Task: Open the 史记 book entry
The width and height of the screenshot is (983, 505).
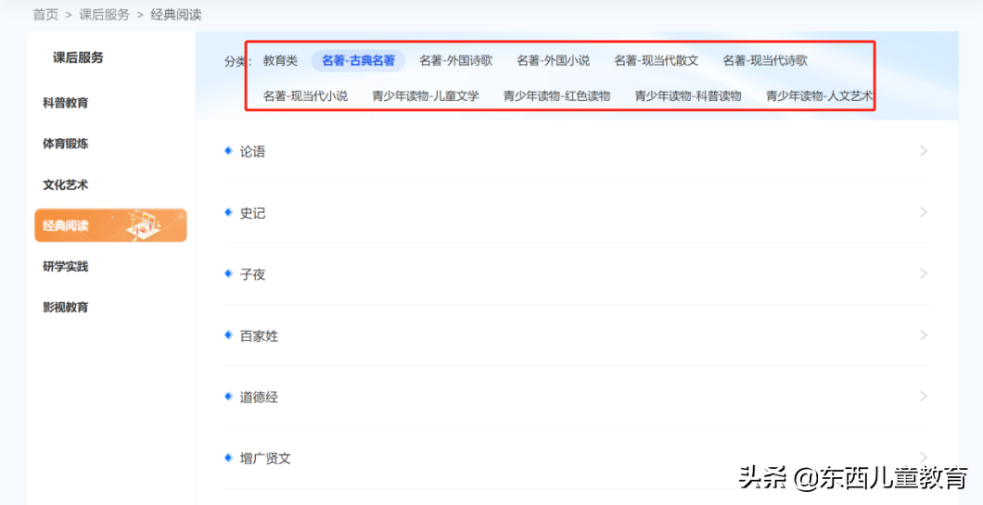Action: [x=577, y=213]
